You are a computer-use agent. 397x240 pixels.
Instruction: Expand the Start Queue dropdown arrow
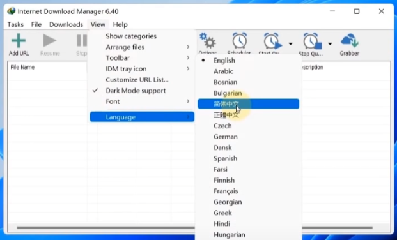[290, 44]
